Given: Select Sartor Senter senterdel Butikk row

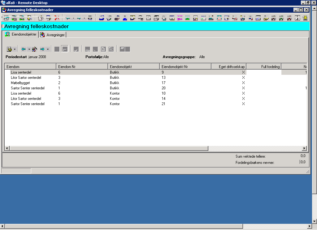Looking at the screenshot, I should [156, 88].
